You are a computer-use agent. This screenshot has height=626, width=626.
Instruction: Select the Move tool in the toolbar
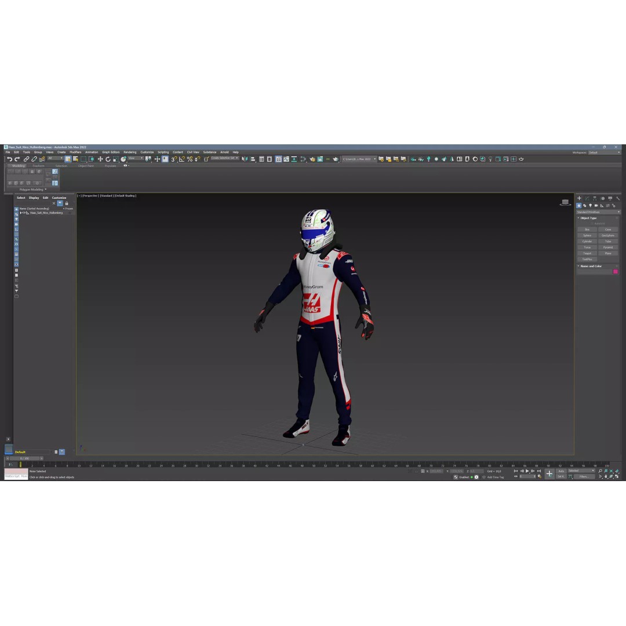[x=99, y=159]
